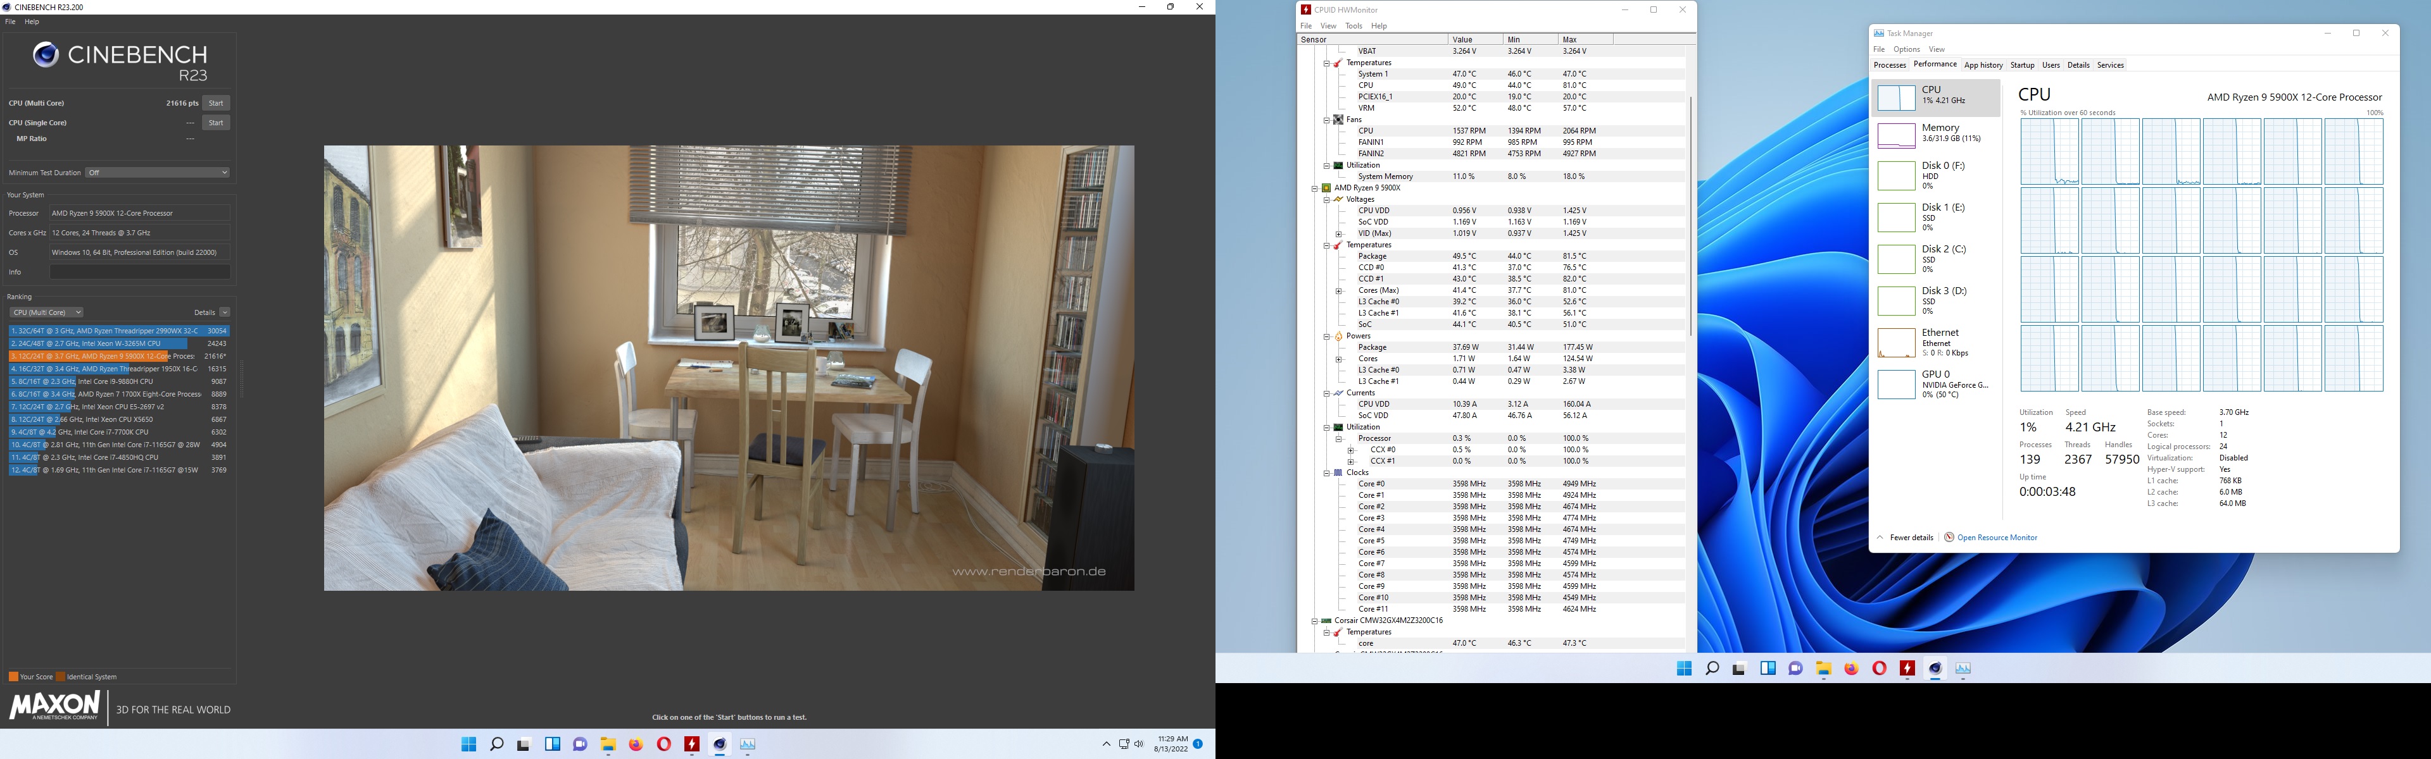Click the Fans group fan icon in HWMonitor
Viewport: 2431px width, 759px height.
pos(1338,120)
